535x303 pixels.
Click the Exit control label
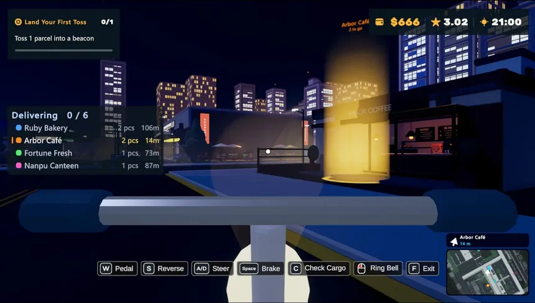point(429,269)
